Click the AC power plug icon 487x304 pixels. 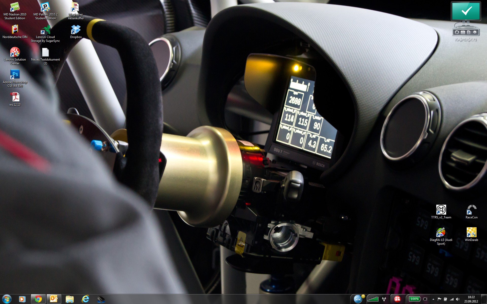[x=425, y=299]
